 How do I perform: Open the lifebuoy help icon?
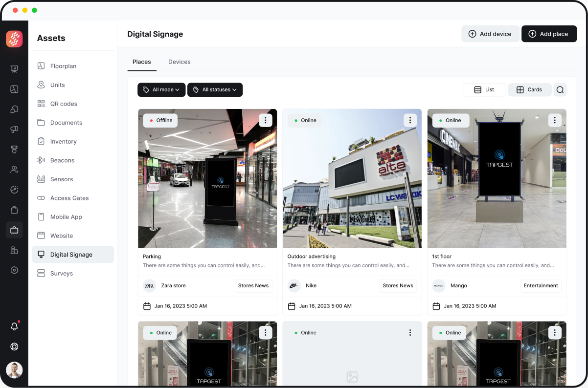14,346
